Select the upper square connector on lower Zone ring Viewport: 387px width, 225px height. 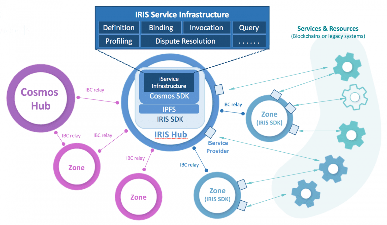tap(242, 185)
